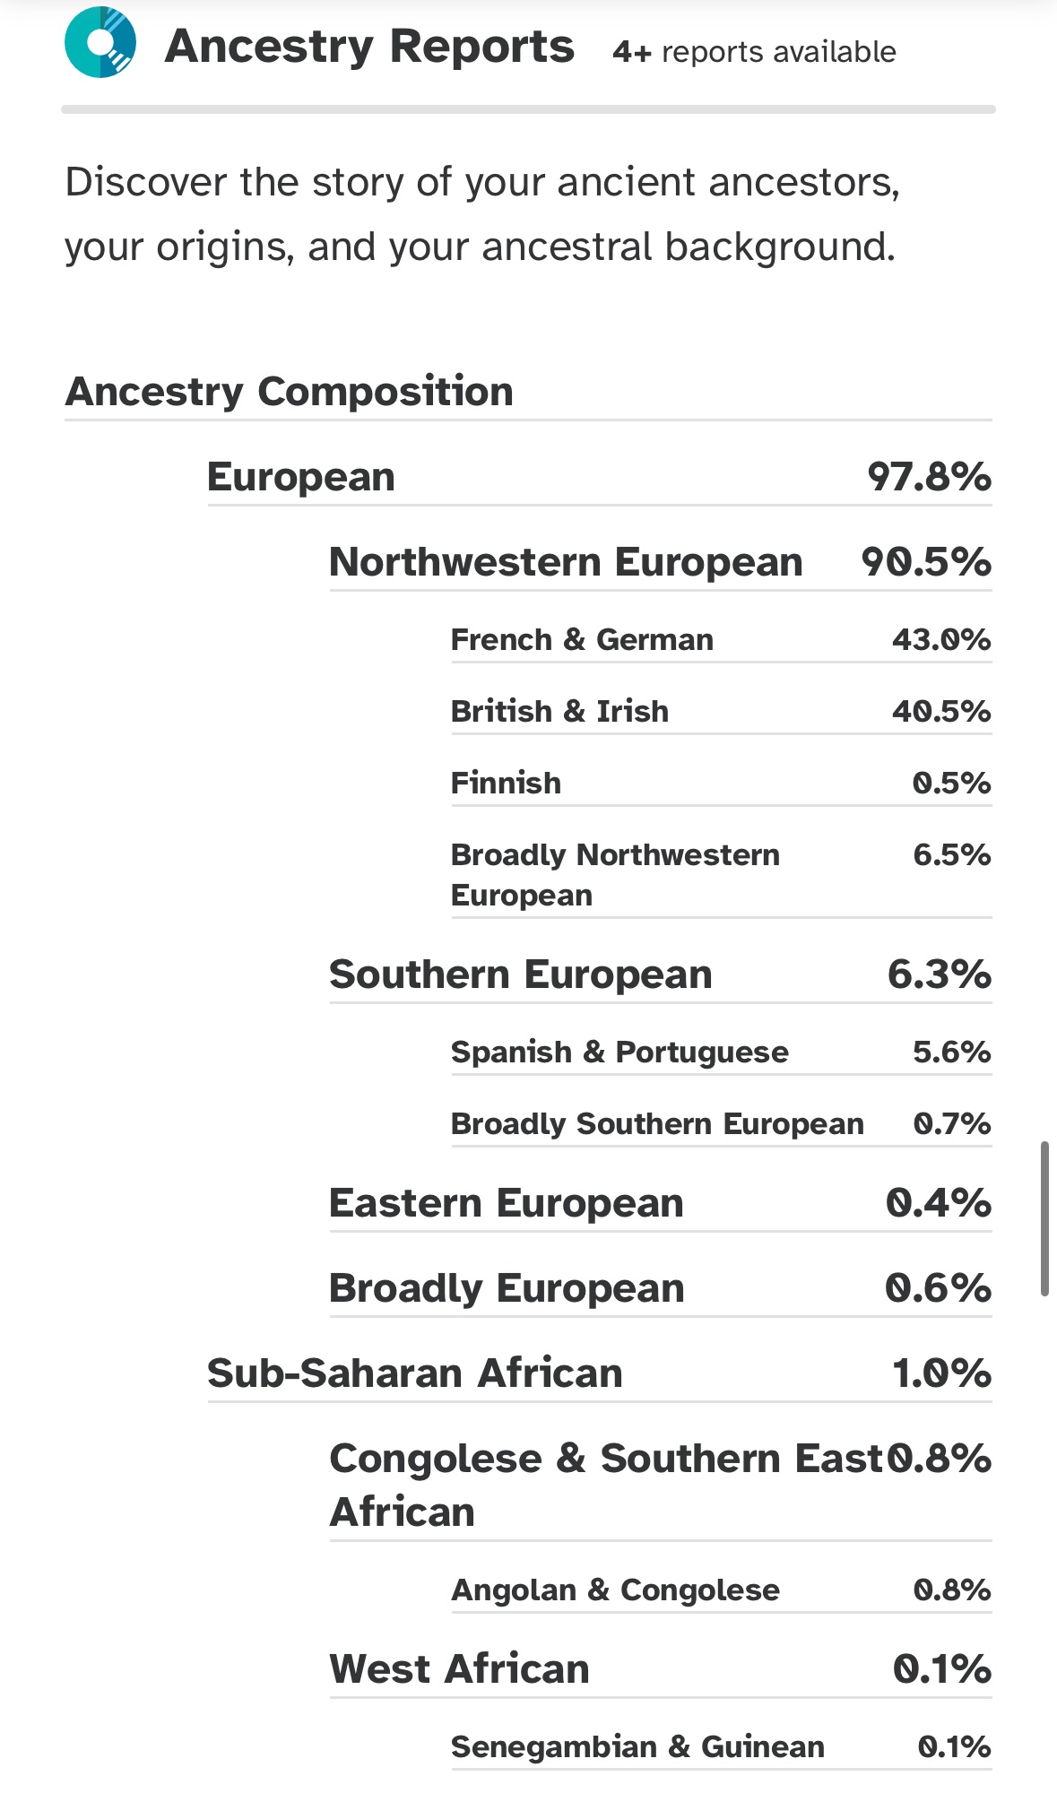Select the Northwestern European row
Image resolution: width=1057 pixels, height=1802 pixels.
click(x=660, y=562)
